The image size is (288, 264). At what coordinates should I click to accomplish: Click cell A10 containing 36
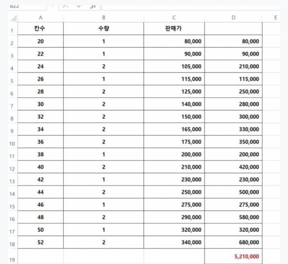[x=41, y=142]
